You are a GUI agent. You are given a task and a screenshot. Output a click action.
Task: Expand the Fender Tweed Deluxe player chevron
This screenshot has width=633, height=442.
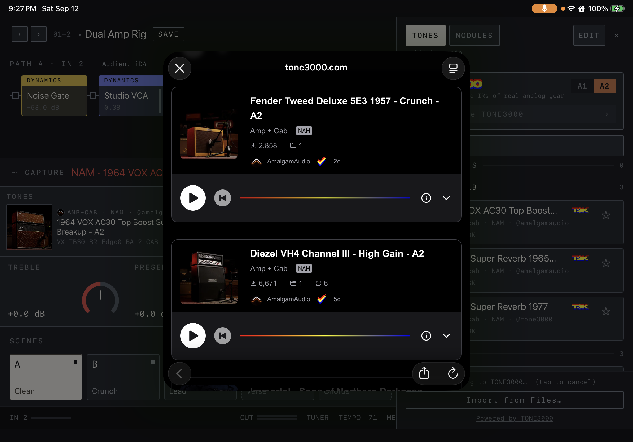(x=446, y=198)
